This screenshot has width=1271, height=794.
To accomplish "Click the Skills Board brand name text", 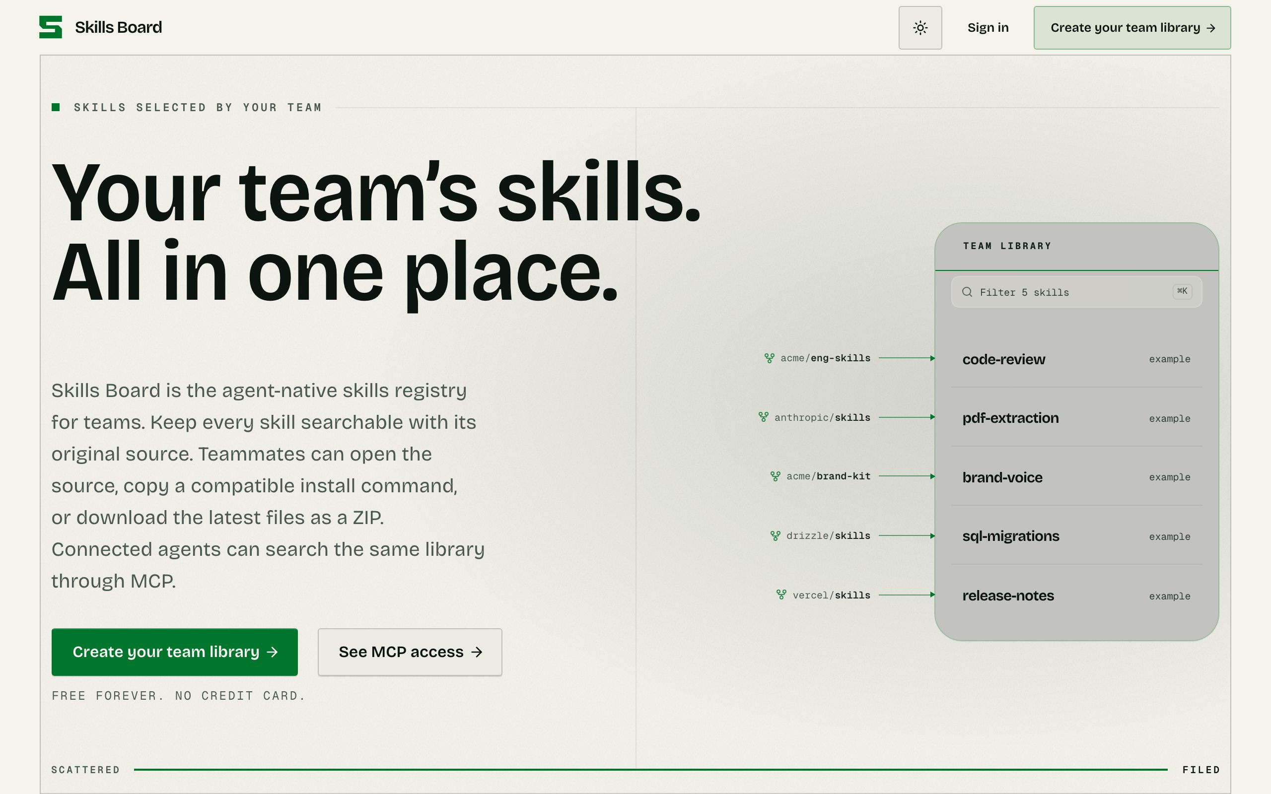I will [x=118, y=27].
